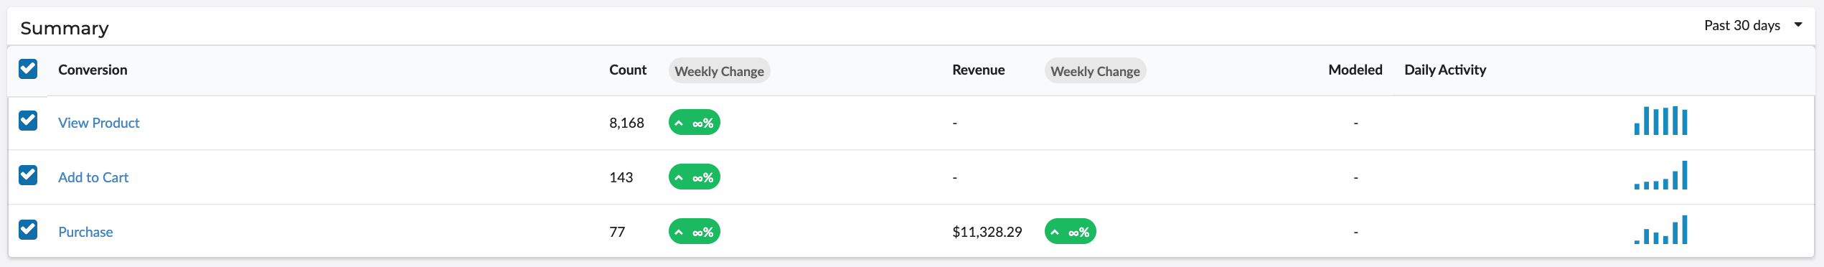Open the Add to Cart conversion link

click(x=93, y=177)
